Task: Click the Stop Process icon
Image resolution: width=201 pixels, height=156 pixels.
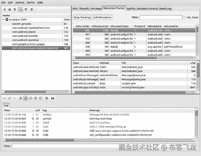Action: (32, 9)
